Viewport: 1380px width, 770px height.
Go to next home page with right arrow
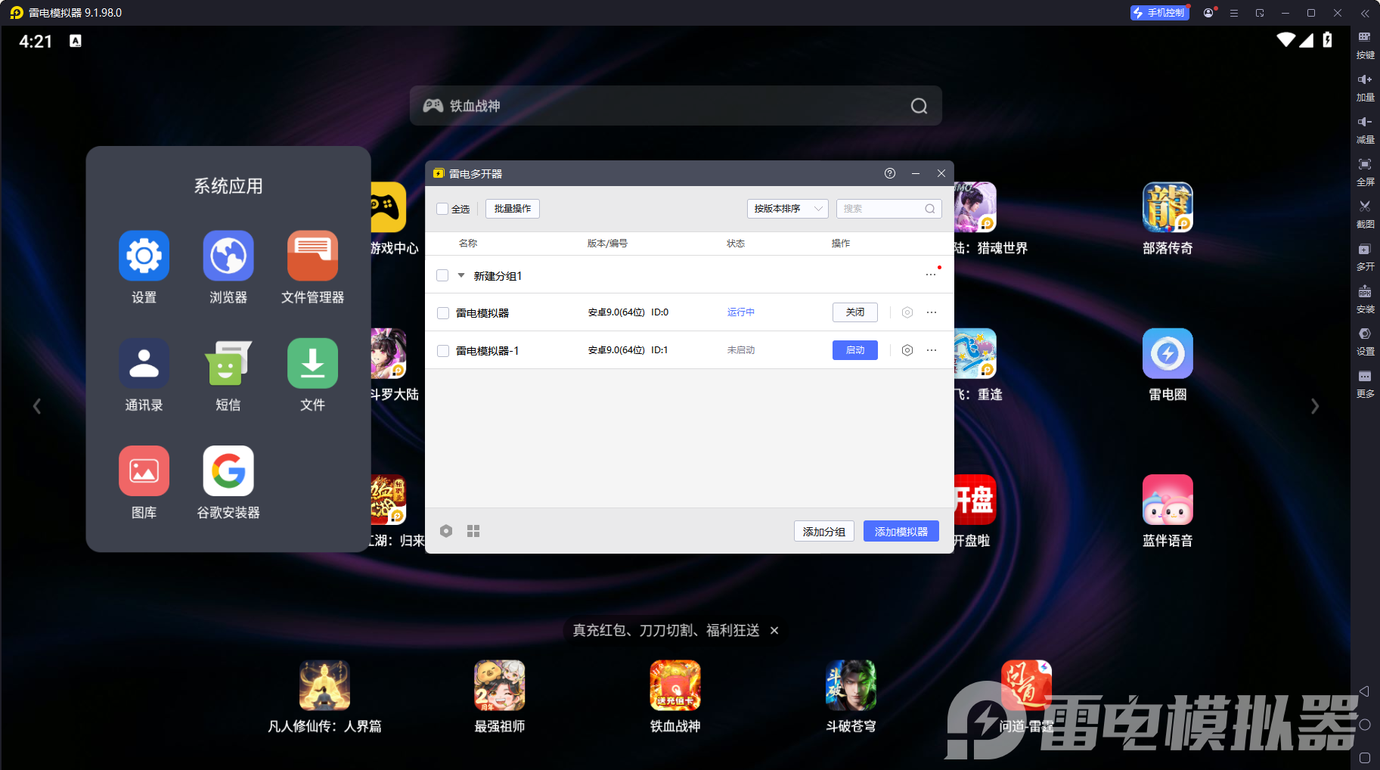(x=1315, y=406)
